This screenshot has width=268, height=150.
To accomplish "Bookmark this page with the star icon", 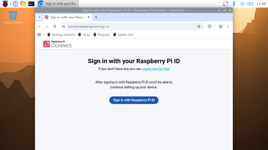I will coord(199,26).
